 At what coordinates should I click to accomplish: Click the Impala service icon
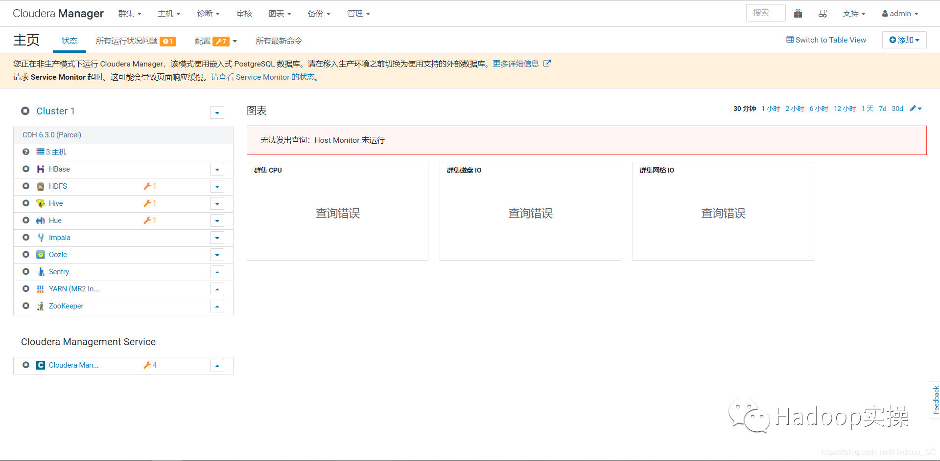pos(41,238)
